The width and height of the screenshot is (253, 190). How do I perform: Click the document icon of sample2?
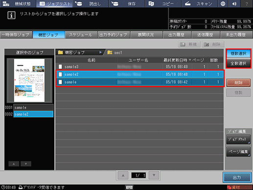(x=60, y=74)
